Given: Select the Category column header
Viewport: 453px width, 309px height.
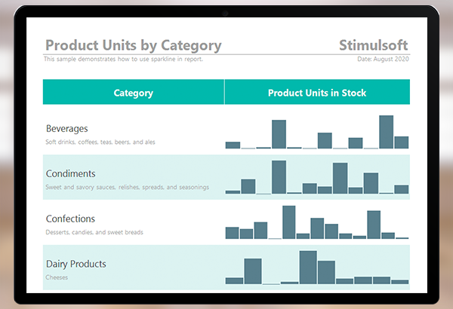Looking at the screenshot, I should [x=133, y=93].
